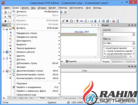The image size is (138, 105).
Task: Click the blue J script icon
Action: [x=99, y=21]
